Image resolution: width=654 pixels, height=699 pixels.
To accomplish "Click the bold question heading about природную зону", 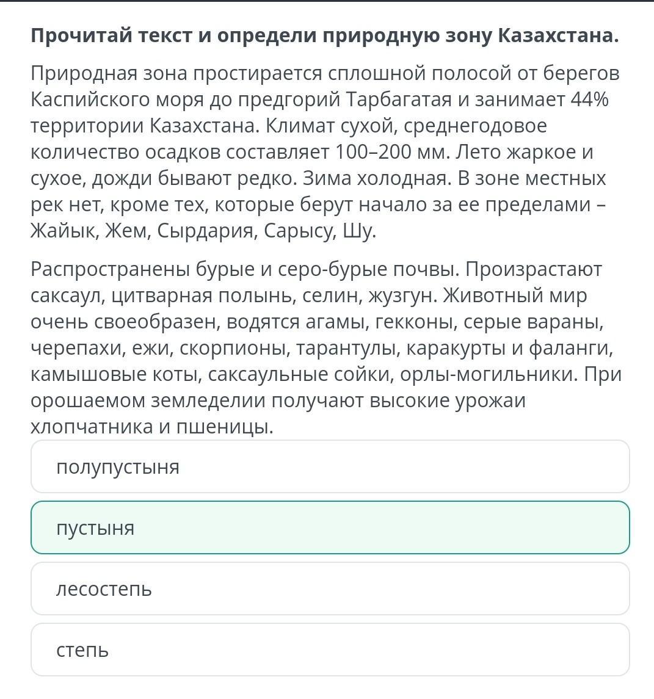I will tap(324, 35).
